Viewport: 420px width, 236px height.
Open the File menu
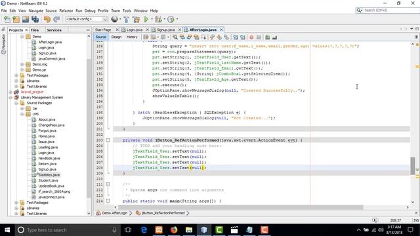click(4, 10)
